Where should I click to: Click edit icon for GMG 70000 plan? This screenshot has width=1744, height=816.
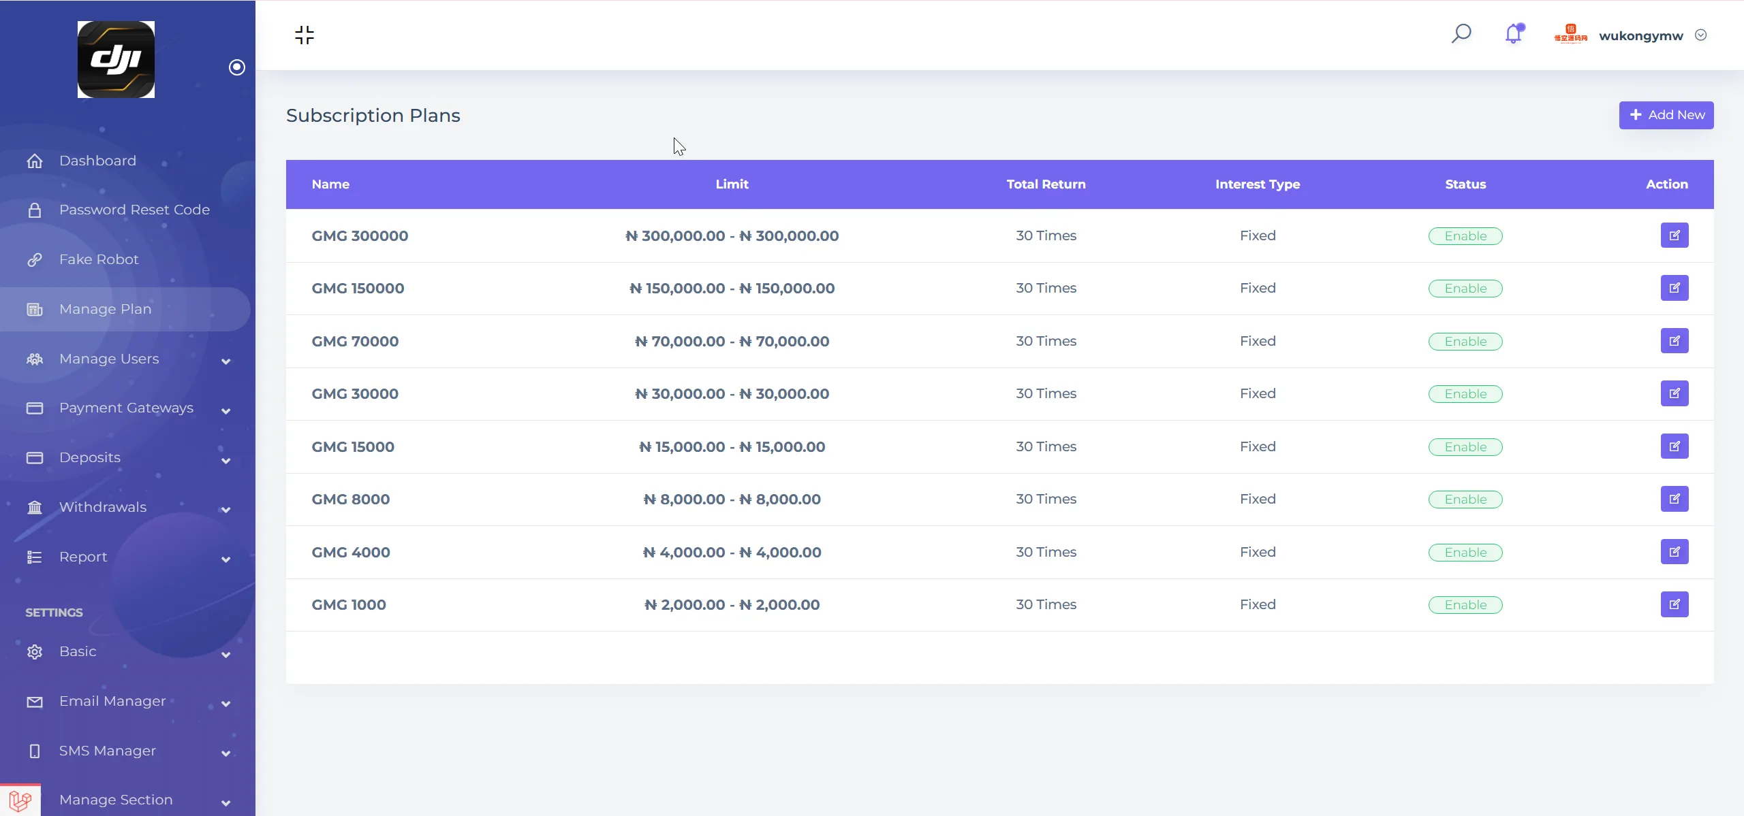click(x=1674, y=341)
